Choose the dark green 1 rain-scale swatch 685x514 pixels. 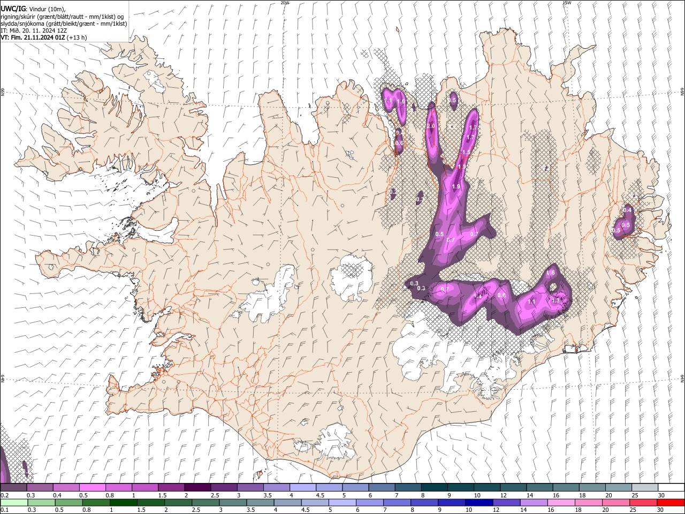(x=123, y=503)
